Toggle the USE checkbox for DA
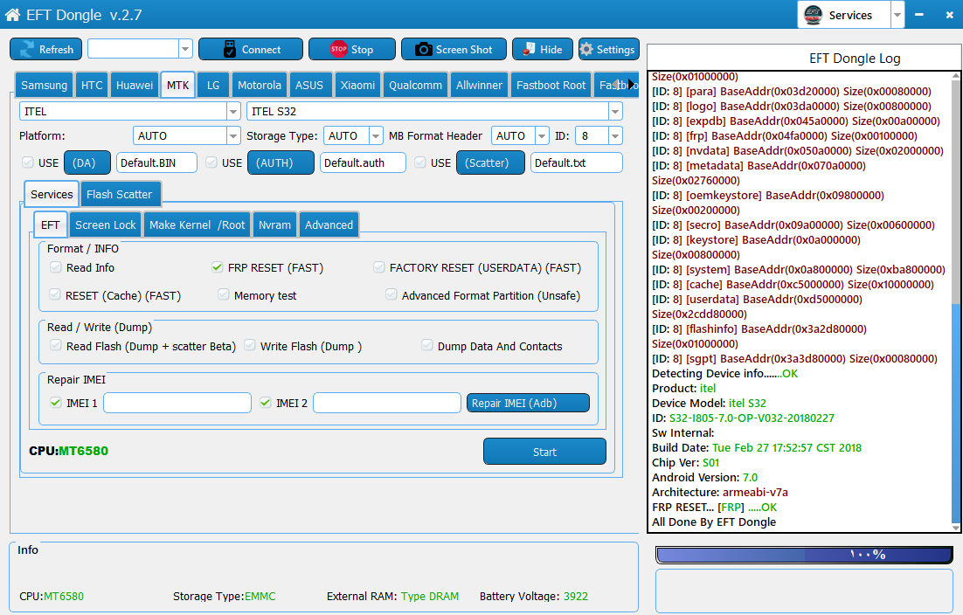963x615 pixels. tap(28, 162)
